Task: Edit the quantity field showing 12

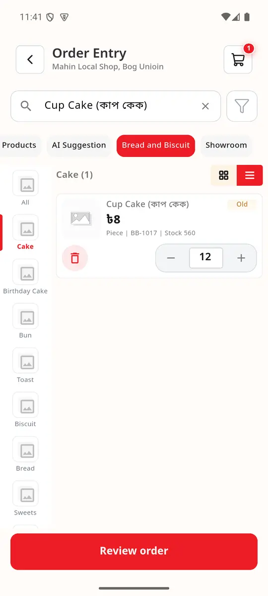Action: click(205, 258)
